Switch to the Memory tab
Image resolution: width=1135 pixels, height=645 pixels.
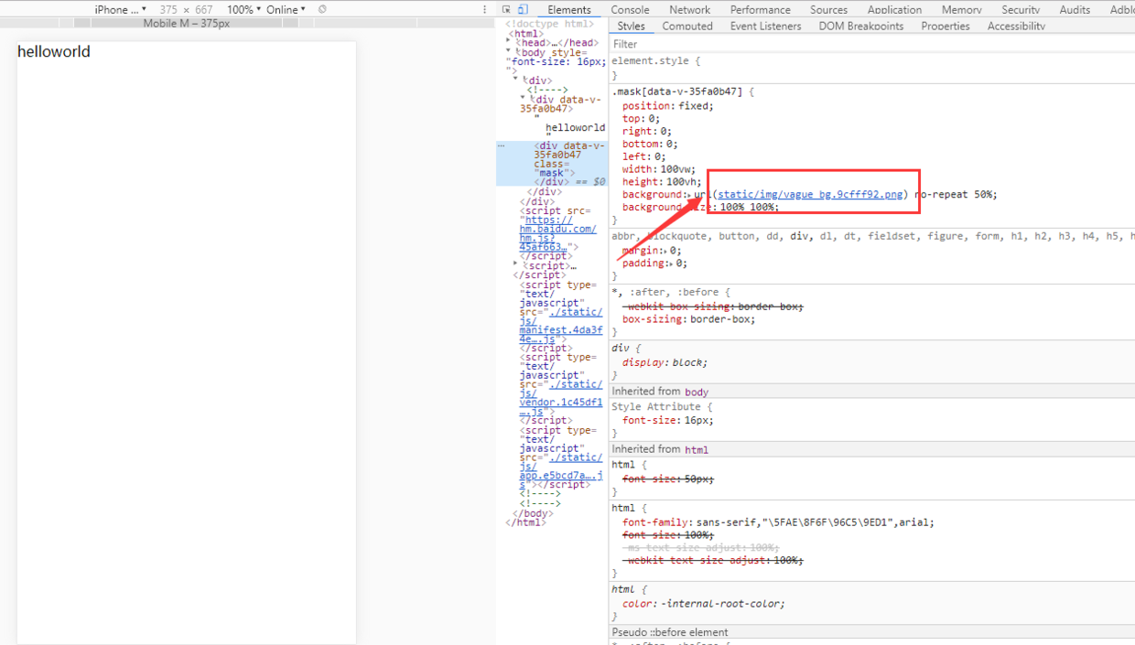(961, 9)
